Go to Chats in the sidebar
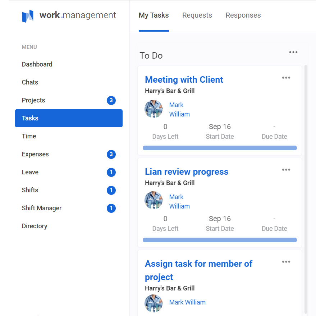316x316 pixels. [30, 82]
